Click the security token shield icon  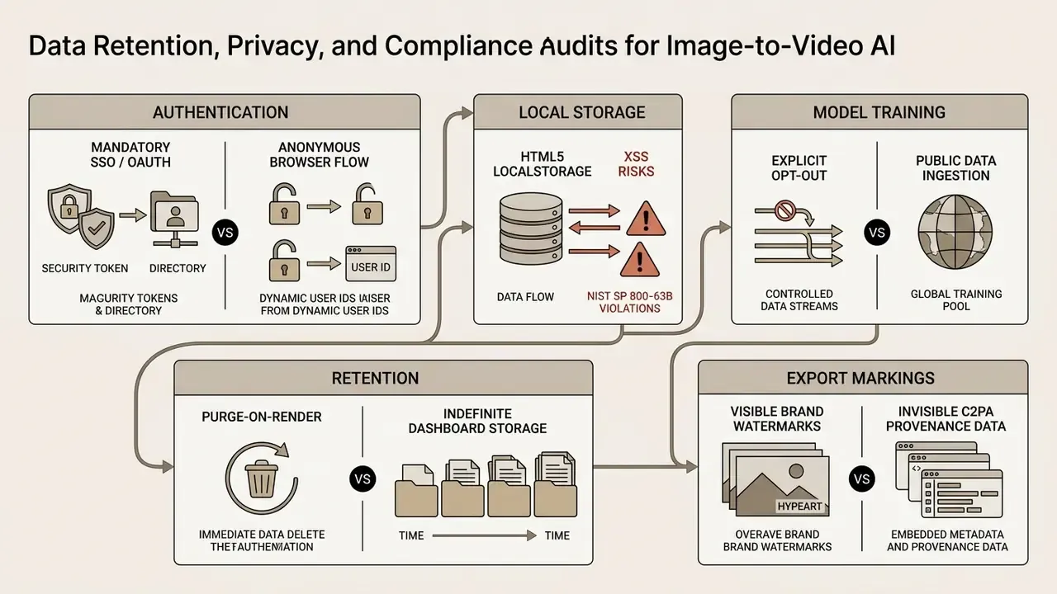[x=80, y=218]
